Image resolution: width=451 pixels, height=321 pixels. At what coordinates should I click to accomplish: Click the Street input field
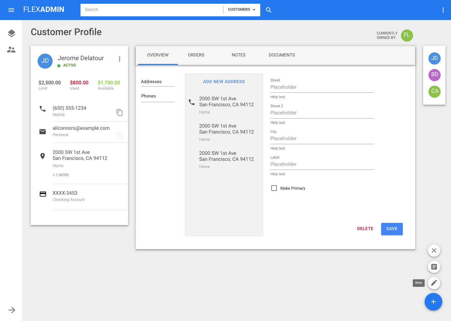(322, 87)
